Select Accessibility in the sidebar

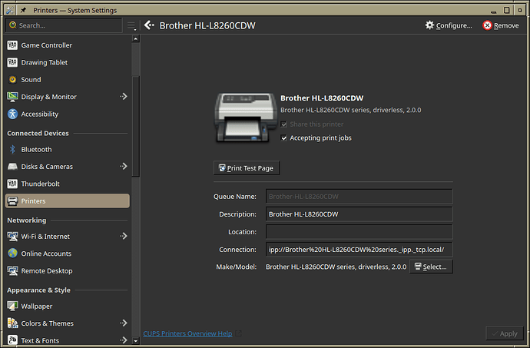point(68,114)
